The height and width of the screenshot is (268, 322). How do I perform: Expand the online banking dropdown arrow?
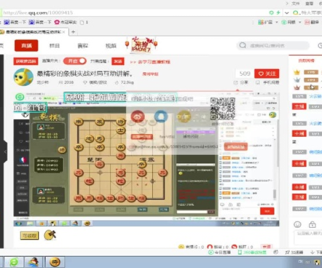(300, 22)
